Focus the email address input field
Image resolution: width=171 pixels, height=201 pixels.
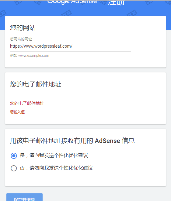click(70, 104)
